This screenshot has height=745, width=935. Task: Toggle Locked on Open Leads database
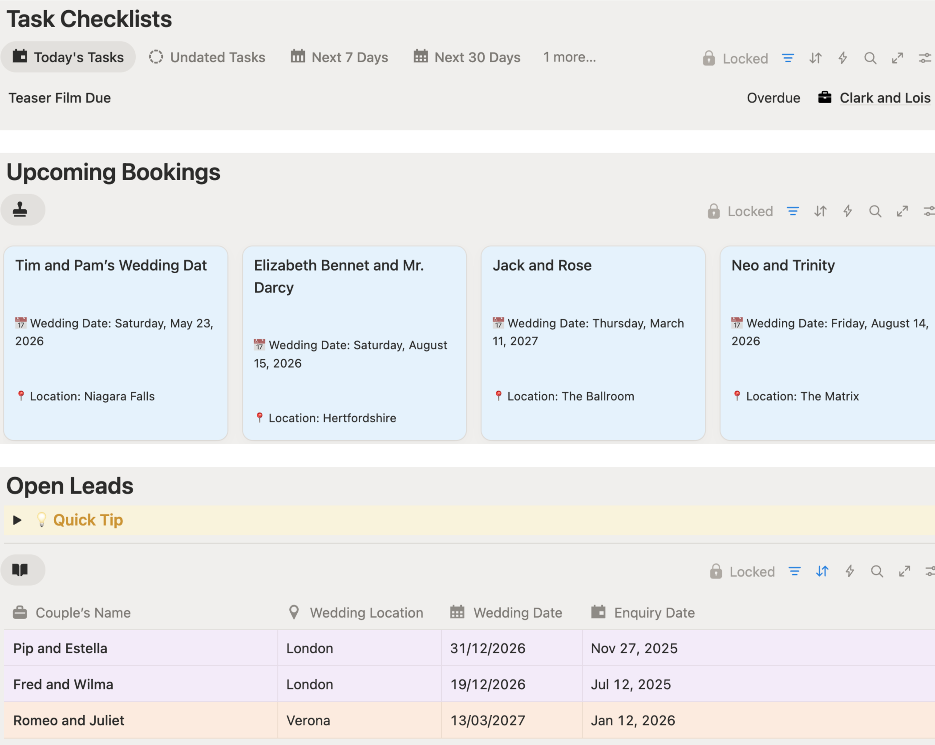click(742, 571)
